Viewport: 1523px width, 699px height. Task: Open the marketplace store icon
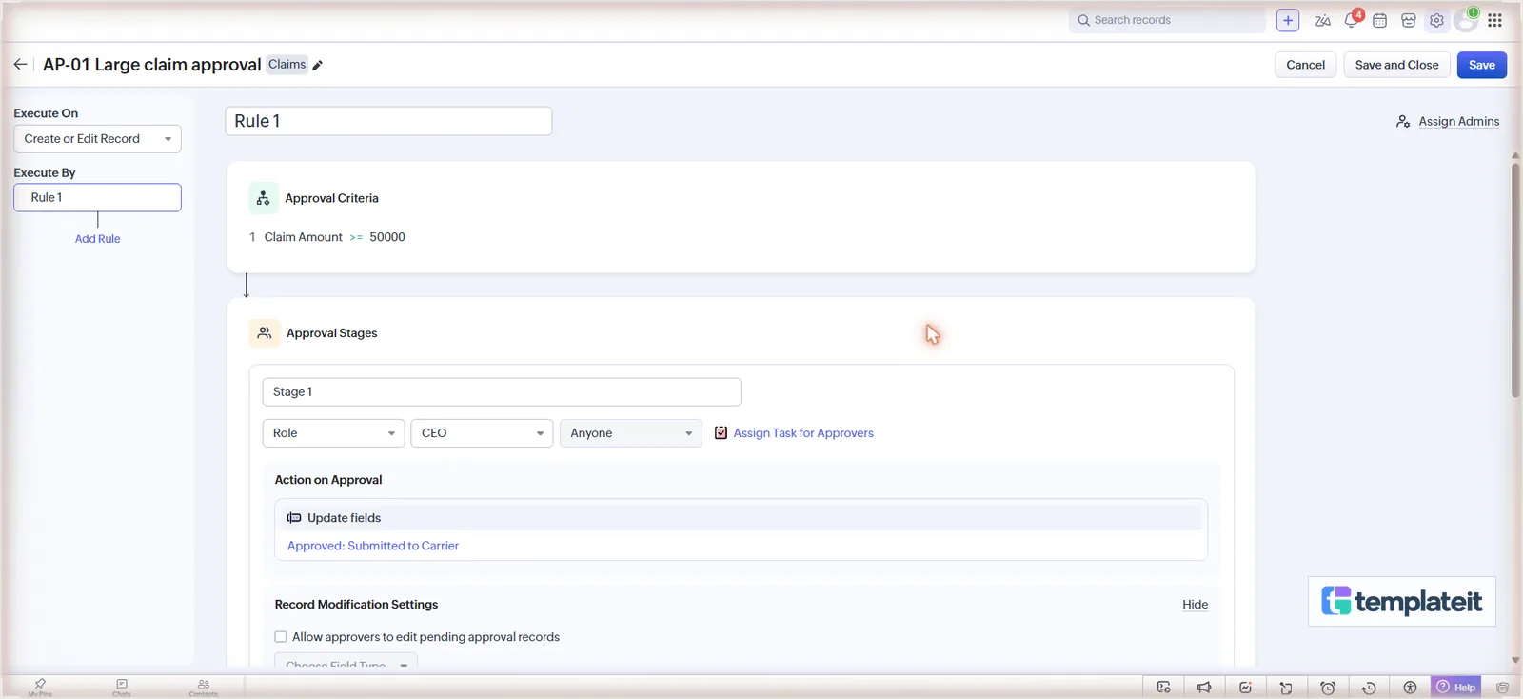pyautogui.click(x=1409, y=20)
